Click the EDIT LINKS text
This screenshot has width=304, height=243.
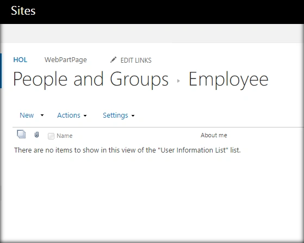(136, 60)
